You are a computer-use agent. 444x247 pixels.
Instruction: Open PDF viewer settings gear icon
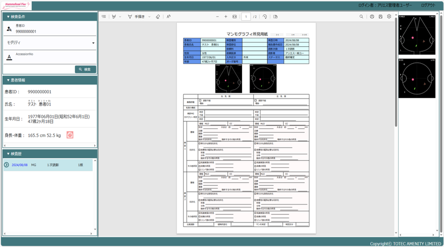389,16
